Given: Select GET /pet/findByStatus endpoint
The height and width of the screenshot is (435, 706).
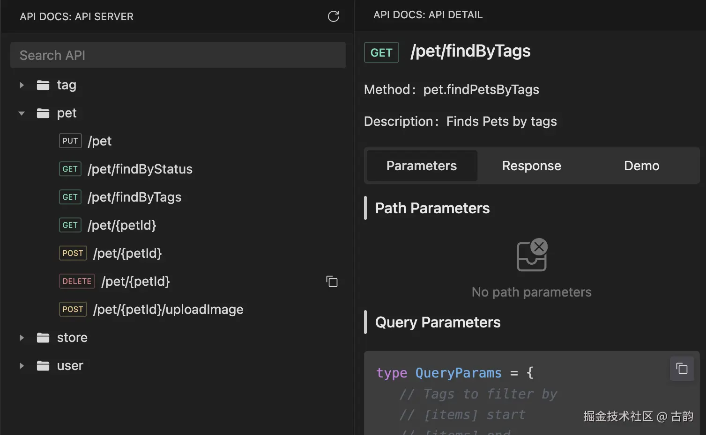Looking at the screenshot, I should [140, 169].
